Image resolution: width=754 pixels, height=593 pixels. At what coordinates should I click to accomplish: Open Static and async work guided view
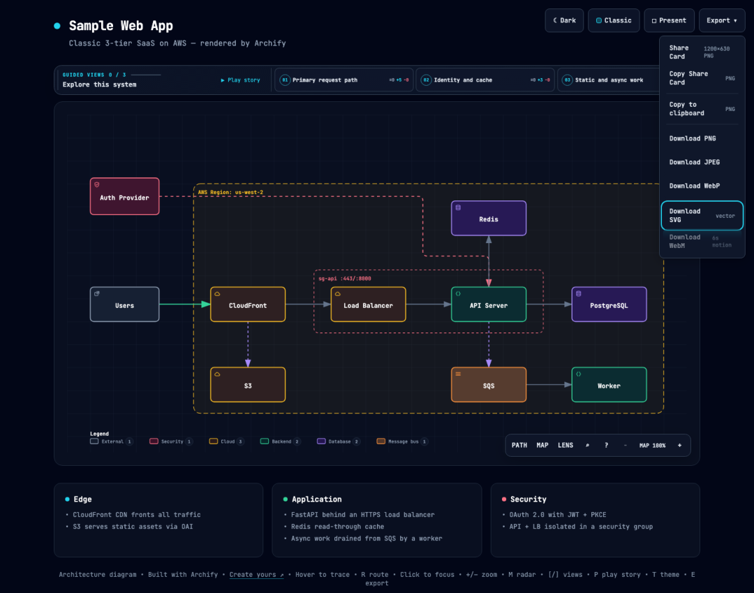[x=608, y=80]
